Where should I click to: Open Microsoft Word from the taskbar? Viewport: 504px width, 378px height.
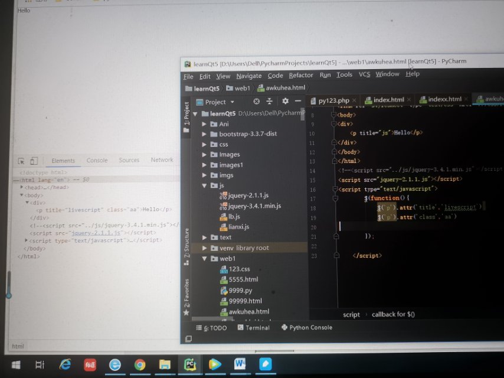coord(240,364)
